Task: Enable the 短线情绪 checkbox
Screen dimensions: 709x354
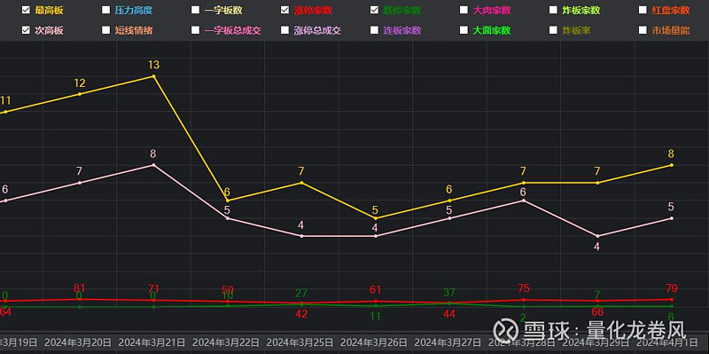Action: tap(105, 30)
